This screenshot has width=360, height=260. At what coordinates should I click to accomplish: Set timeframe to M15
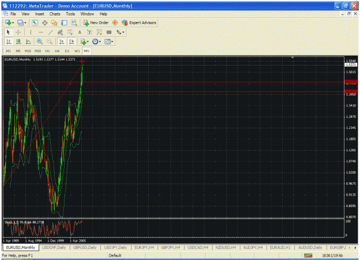[28, 51]
